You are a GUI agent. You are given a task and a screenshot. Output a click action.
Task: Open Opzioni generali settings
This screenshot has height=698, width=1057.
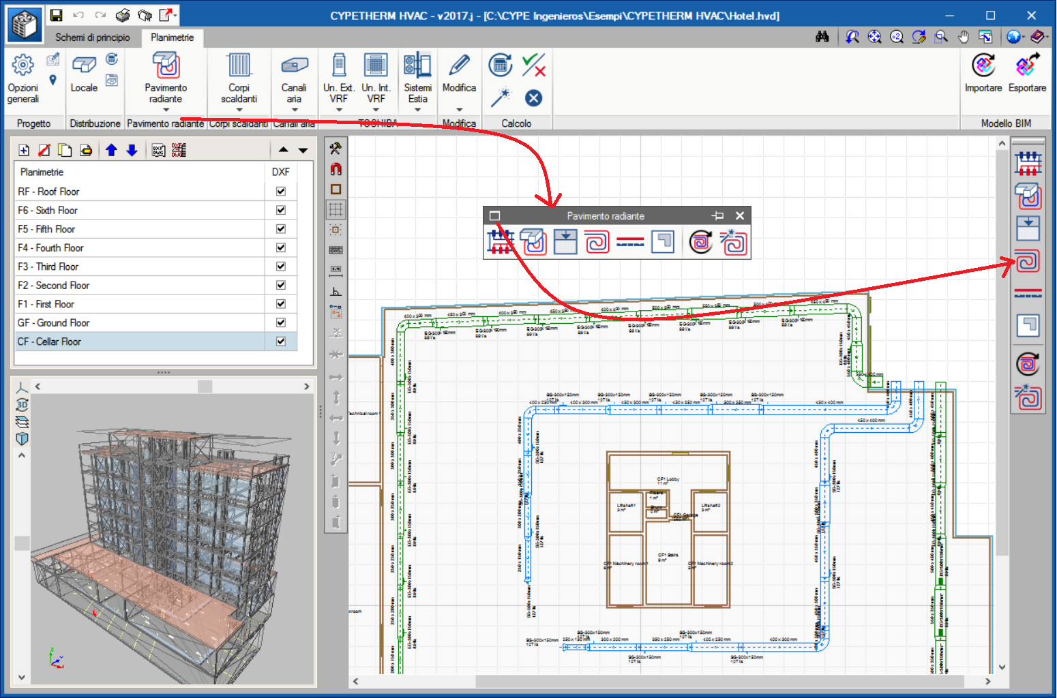[x=23, y=79]
